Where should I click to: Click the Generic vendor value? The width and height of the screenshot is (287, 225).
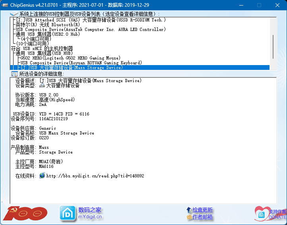[x=47, y=128]
